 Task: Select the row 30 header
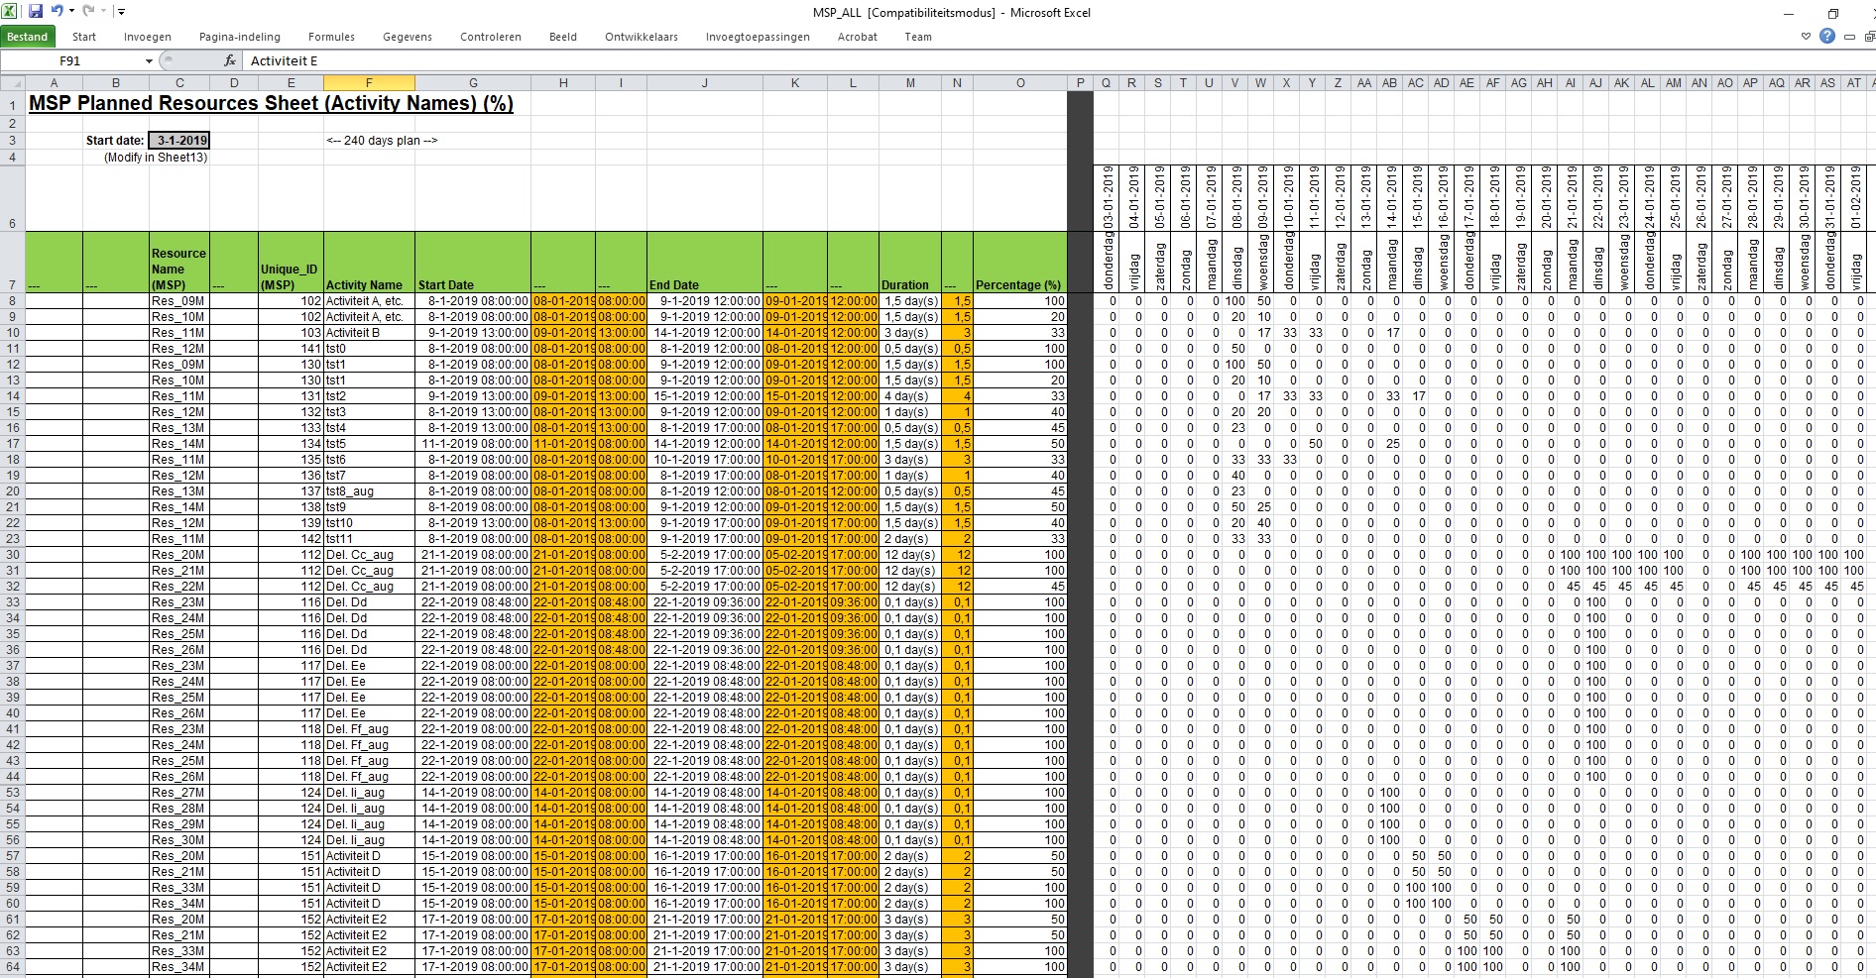[x=13, y=555]
